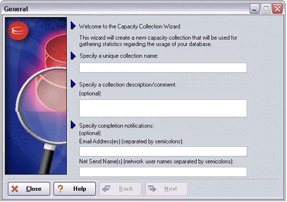Open Help for the wizard
The width and height of the screenshot is (287, 202).
click(x=75, y=189)
